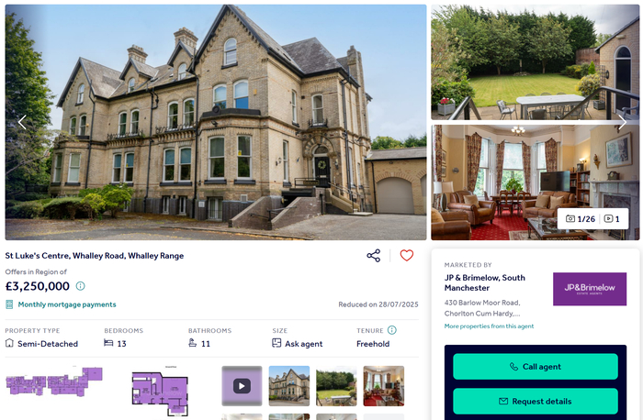Screen dimensions: 643x420
Task: Open the ground floor floorplan thumbnail
Action: [x=160, y=392]
